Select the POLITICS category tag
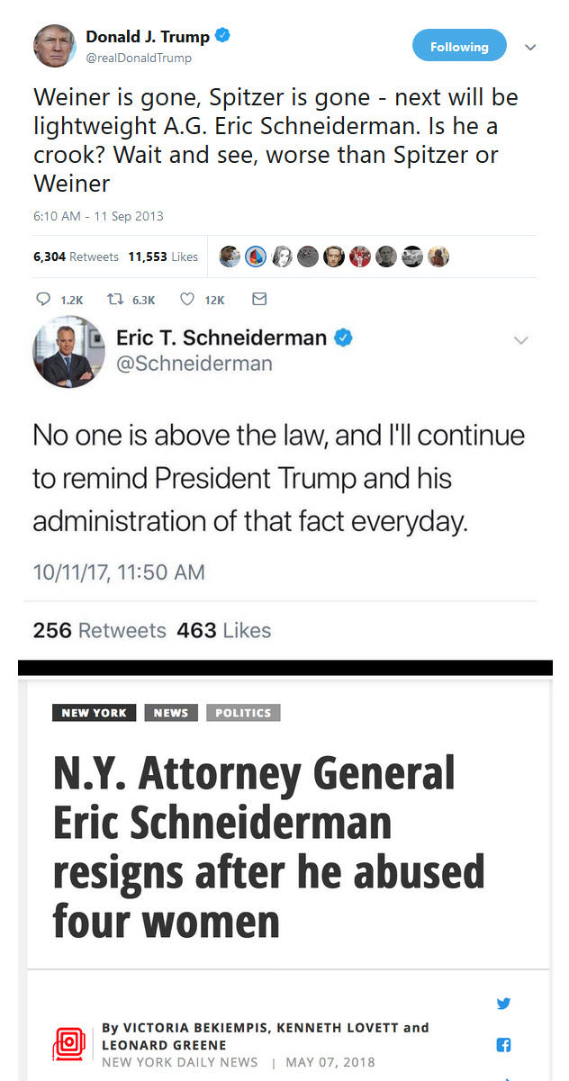 (x=243, y=713)
